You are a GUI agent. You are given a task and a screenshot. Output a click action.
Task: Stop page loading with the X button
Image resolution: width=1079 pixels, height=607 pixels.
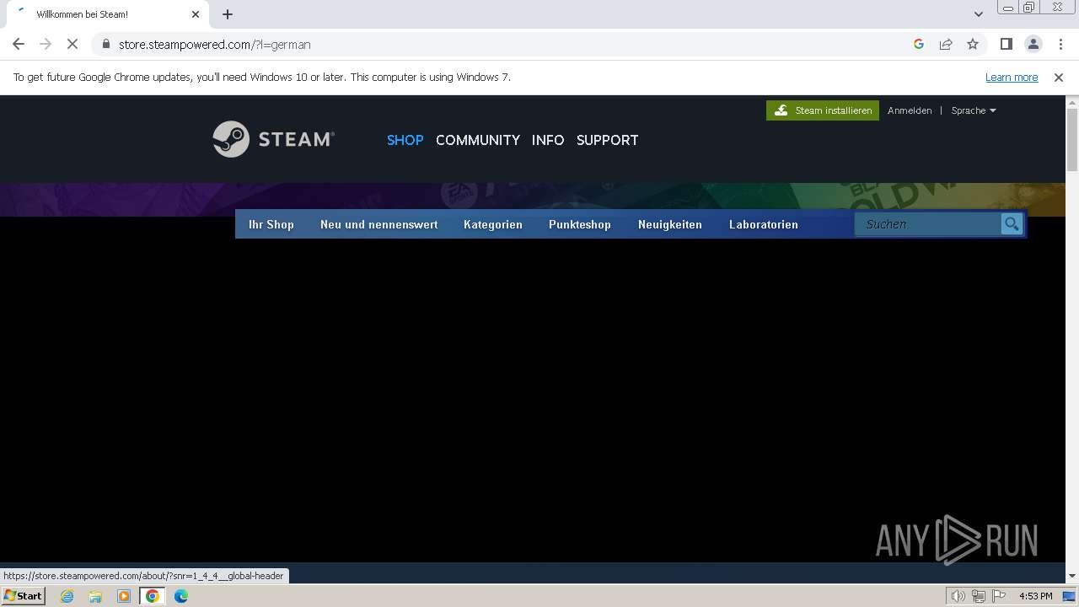point(72,44)
